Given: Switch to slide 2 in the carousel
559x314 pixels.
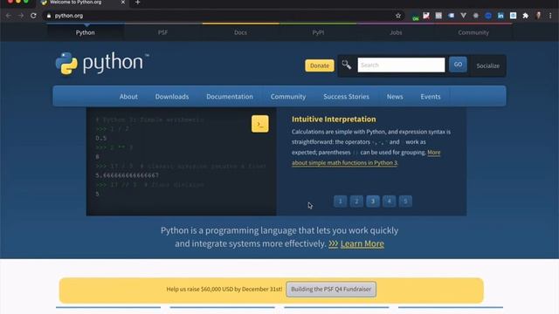Looking at the screenshot, I should [x=356, y=201].
